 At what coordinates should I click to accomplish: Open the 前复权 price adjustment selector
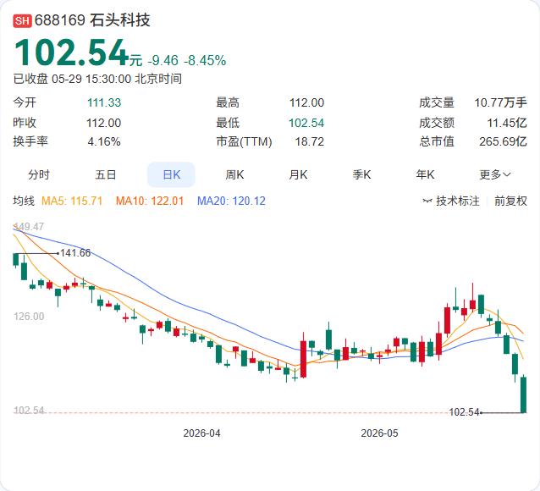[510, 201]
